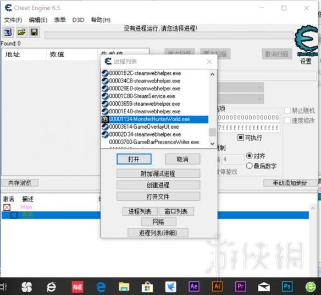321x295 pixels.
Task: Click the 撤消扫描 button
Action: [277, 54]
